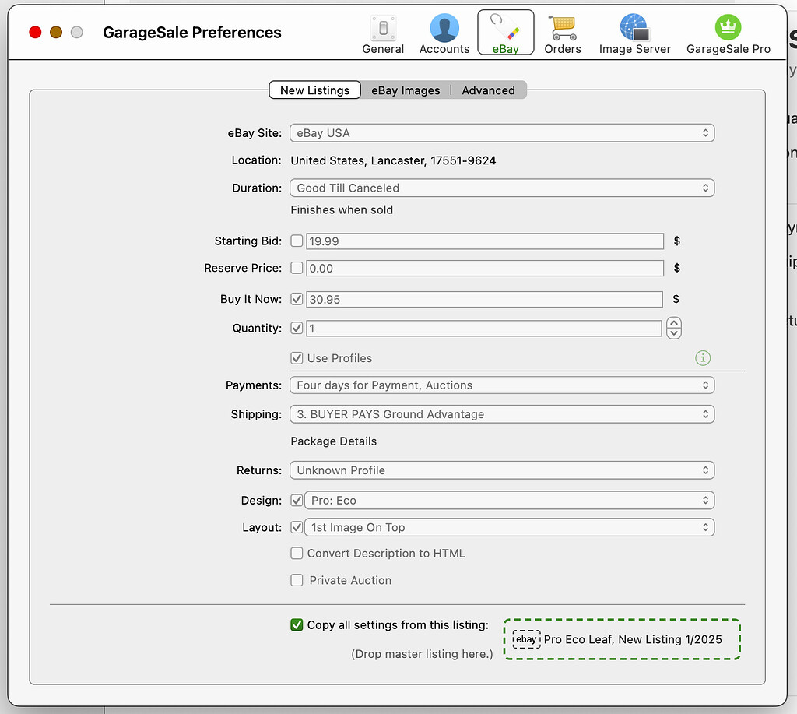
Task: Open the GarageSale Pro pane
Action: [728, 34]
